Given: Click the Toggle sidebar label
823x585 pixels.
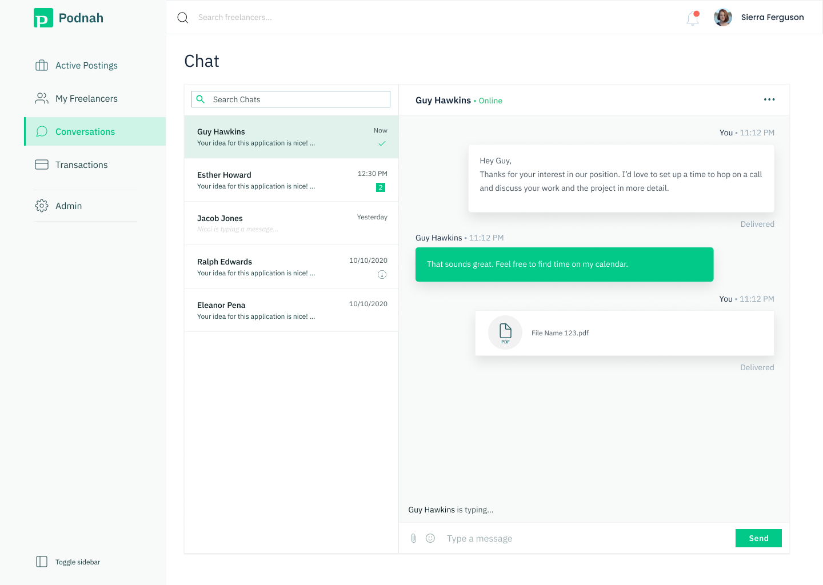Looking at the screenshot, I should (x=78, y=562).
